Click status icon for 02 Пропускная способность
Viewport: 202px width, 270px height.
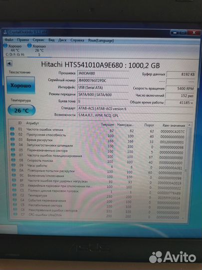tap(12, 134)
